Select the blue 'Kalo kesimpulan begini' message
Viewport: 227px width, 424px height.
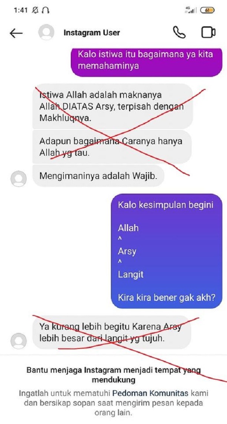pyautogui.click(x=167, y=251)
